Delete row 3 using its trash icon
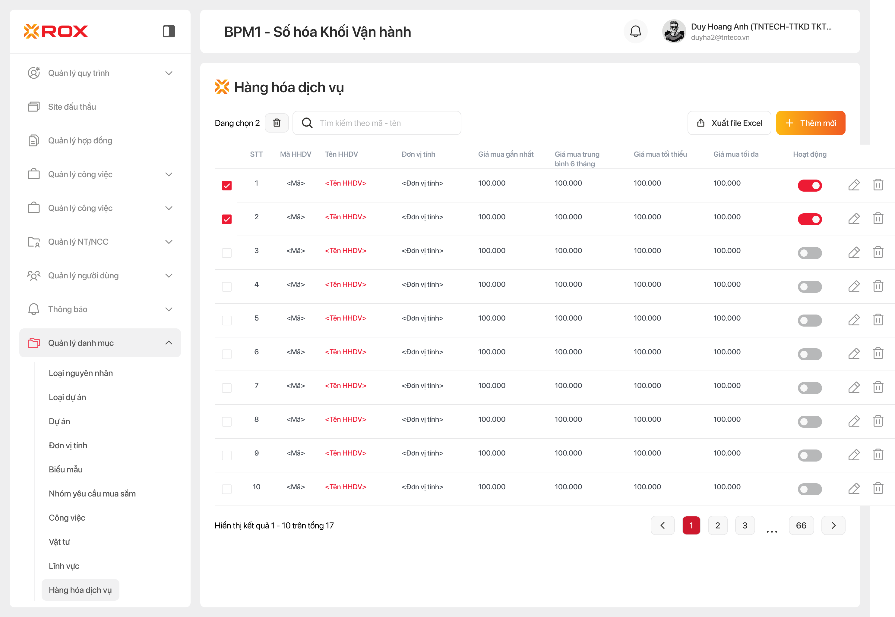The height and width of the screenshot is (617, 895). [x=878, y=252]
